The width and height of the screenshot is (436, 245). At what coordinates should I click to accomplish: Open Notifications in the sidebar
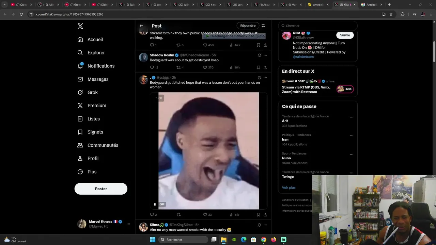tap(96, 66)
